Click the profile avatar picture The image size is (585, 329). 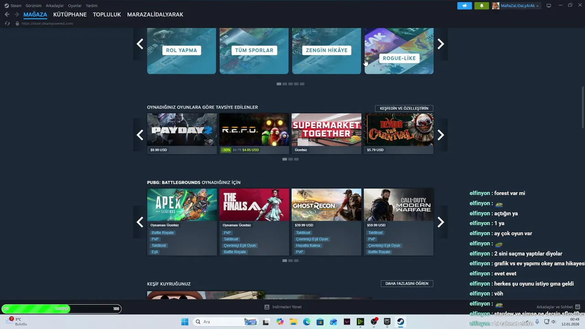click(x=495, y=5)
